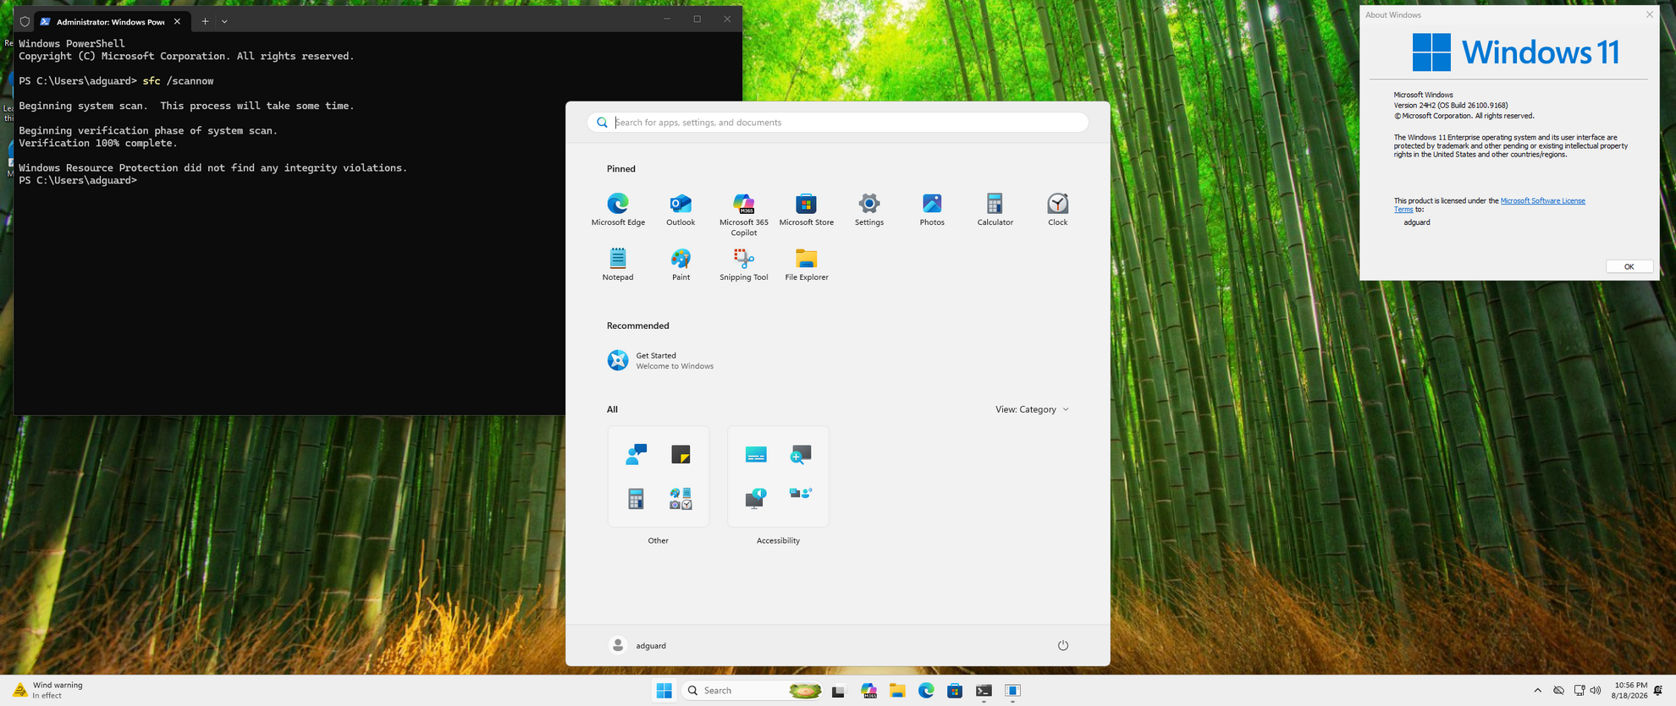
Task: Show hidden system tray icons chevron
Action: pos(1537,691)
